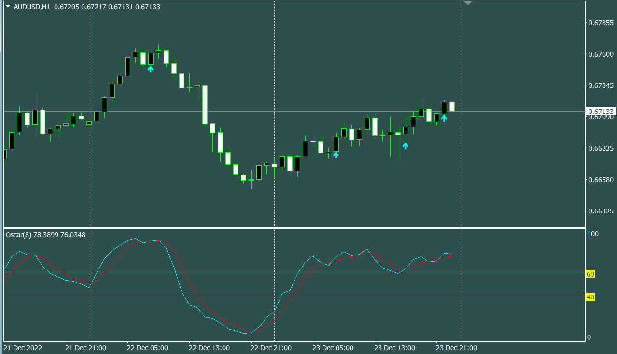Image resolution: width=617 pixels, height=354 pixels.
Task: Select the cyan arrow just before 23 Dec 05:00
Action: pyautogui.click(x=336, y=155)
